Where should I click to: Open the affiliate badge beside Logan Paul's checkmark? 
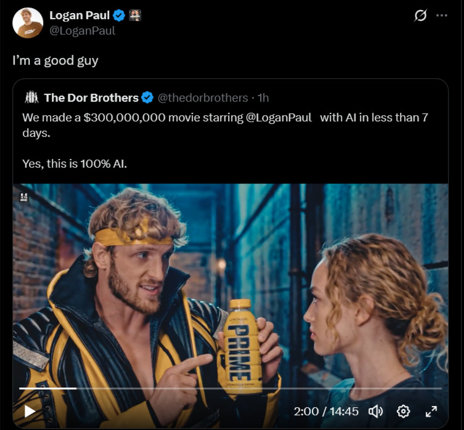click(135, 15)
